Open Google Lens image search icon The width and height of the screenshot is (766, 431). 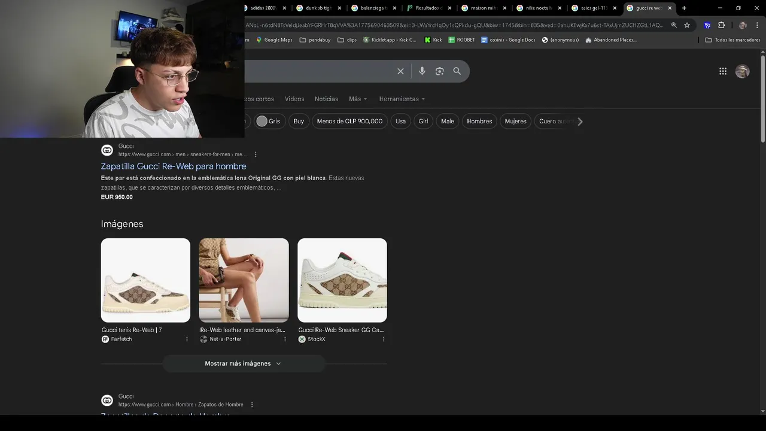[439, 71]
